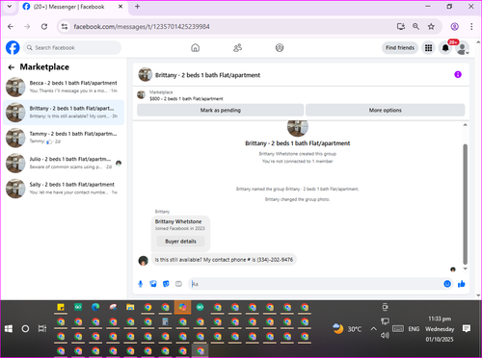This screenshot has width=482, height=358.
Task: Click the chat scrollbar down arrow
Action: click(x=465, y=268)
